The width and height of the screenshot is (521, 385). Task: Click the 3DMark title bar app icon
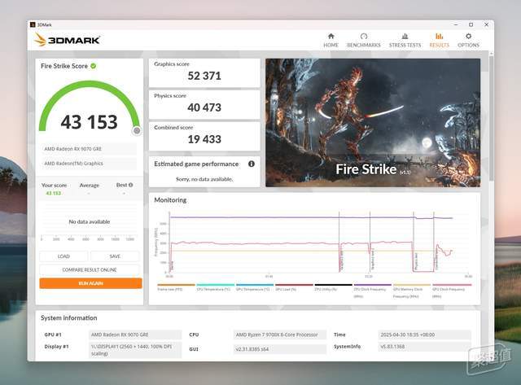33,24
